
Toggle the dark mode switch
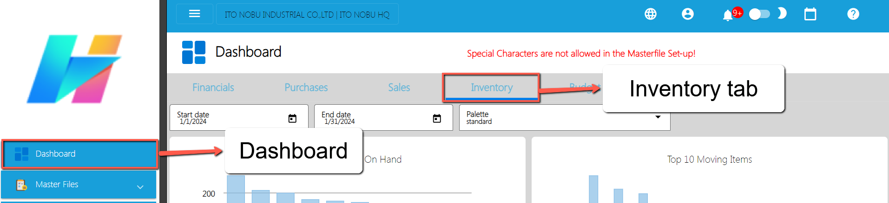click(x=759, y=14)
